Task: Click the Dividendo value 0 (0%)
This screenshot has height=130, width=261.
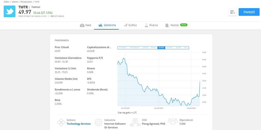Action: coord(90,93)
